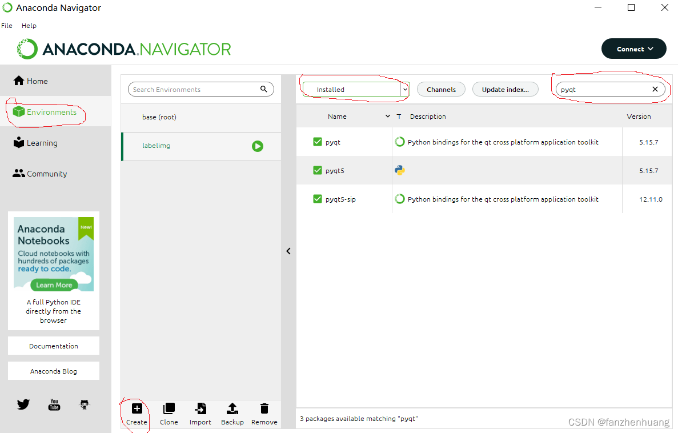Click the Anaconda Navigator logo
The height and width of the screenshot is (433, 678).
click(124, 49)
